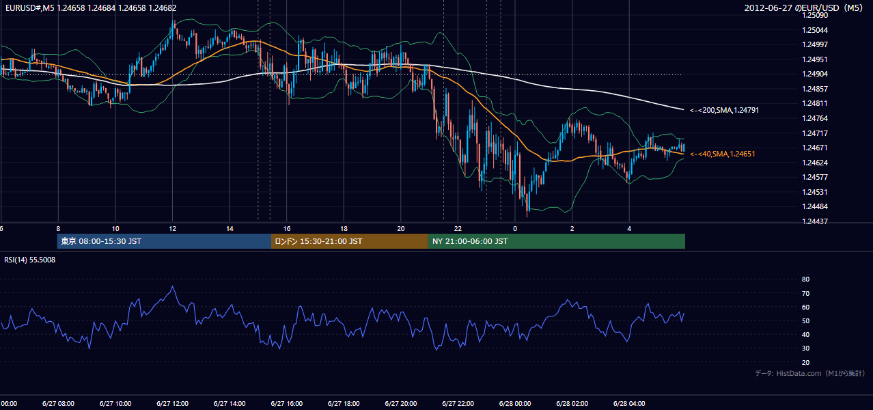This screenshot has width=873, height=410.
Task: Click the bottom time label 6/27 08:00
Action: point(58,403)
